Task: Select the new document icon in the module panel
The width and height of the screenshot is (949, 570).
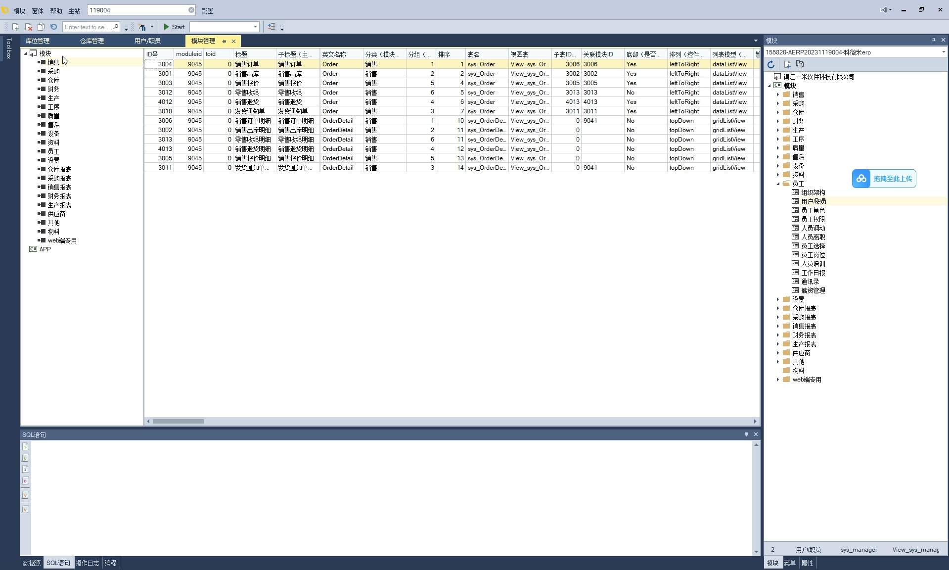Action: pyautogui.click(x=787, y=65)
